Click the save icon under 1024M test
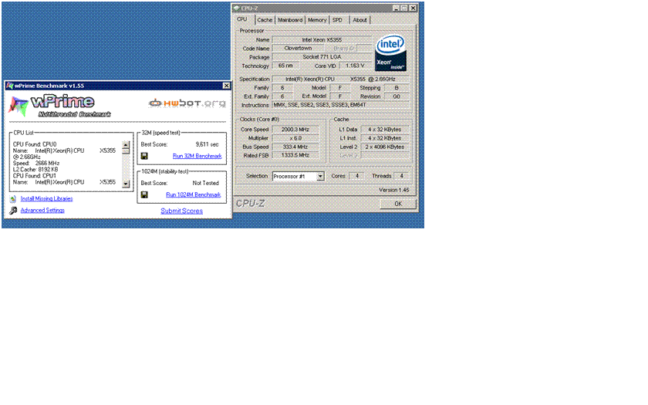Viewport: 648px width, 405px height. [144, 194]
